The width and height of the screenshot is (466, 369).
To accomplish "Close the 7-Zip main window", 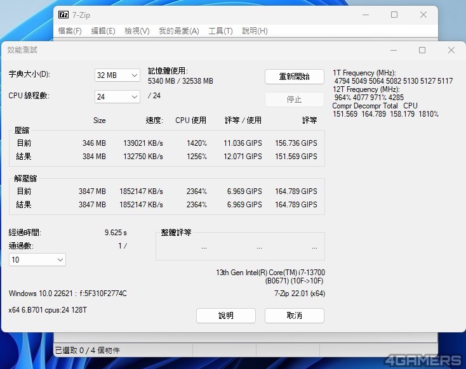I will tap(423, 15).
